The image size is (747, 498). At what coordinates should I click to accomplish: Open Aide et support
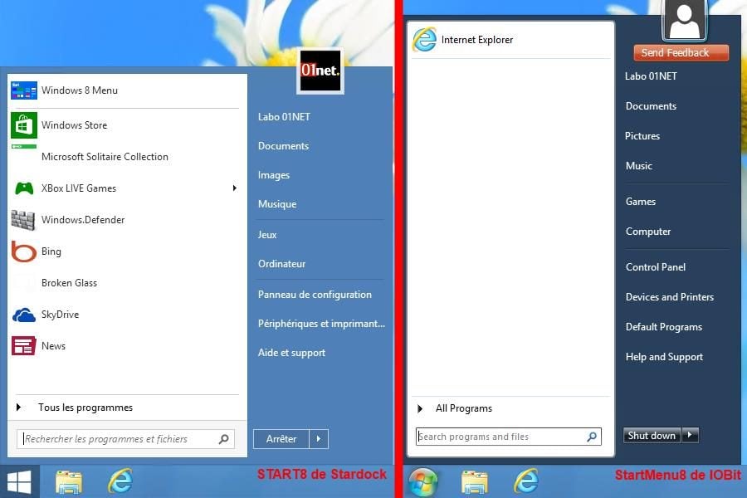coord(291,353)
